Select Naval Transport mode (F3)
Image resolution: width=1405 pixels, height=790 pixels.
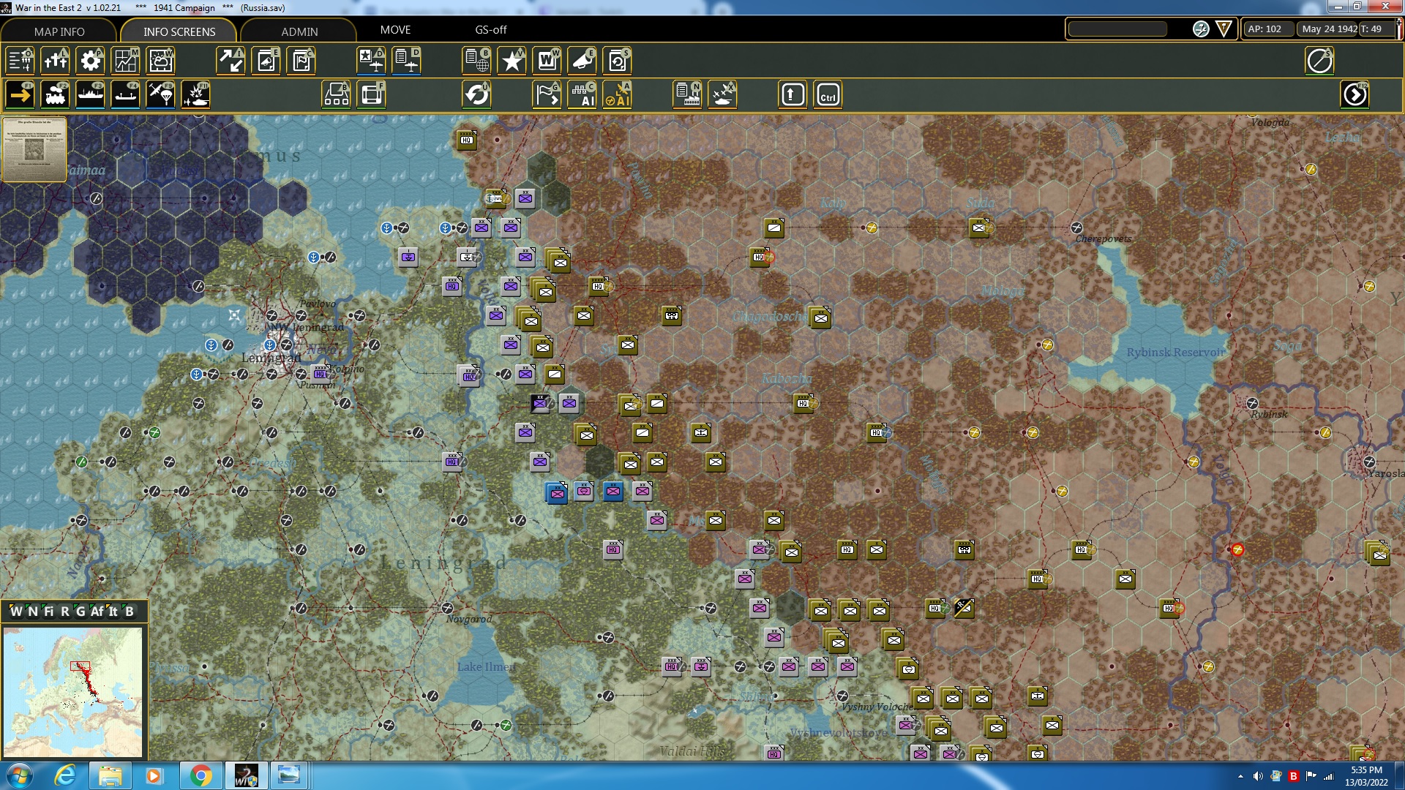coord(91,95)
